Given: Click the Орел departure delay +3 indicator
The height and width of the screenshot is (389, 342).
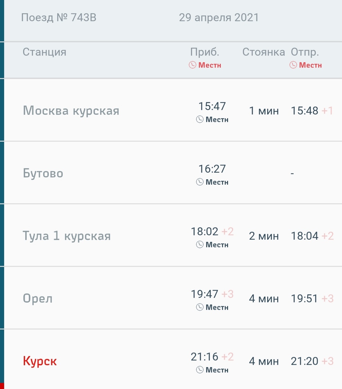Looking at the screenshot, I should pos(327,299).
